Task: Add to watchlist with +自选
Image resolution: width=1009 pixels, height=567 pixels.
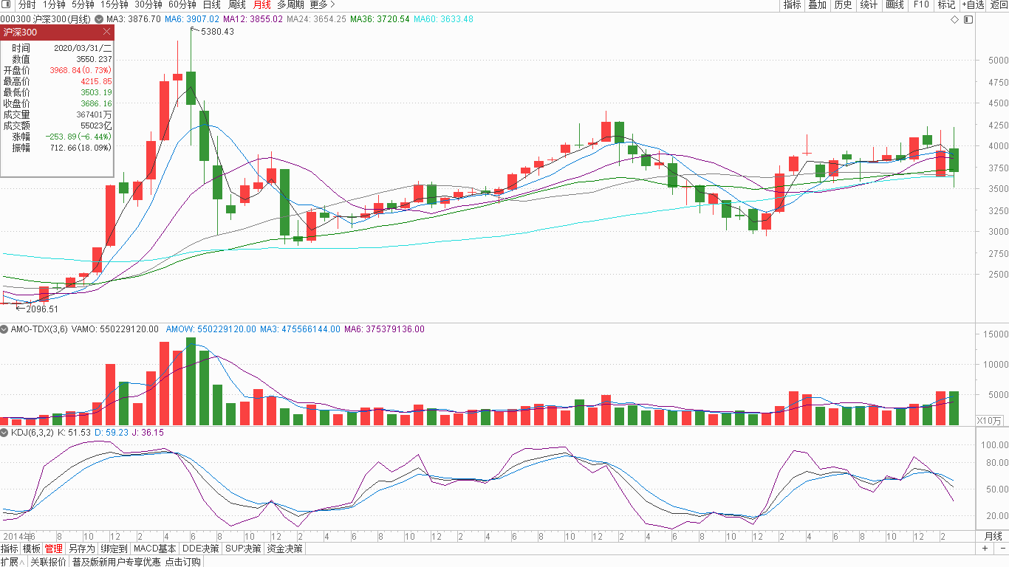Action: [972, 4]
